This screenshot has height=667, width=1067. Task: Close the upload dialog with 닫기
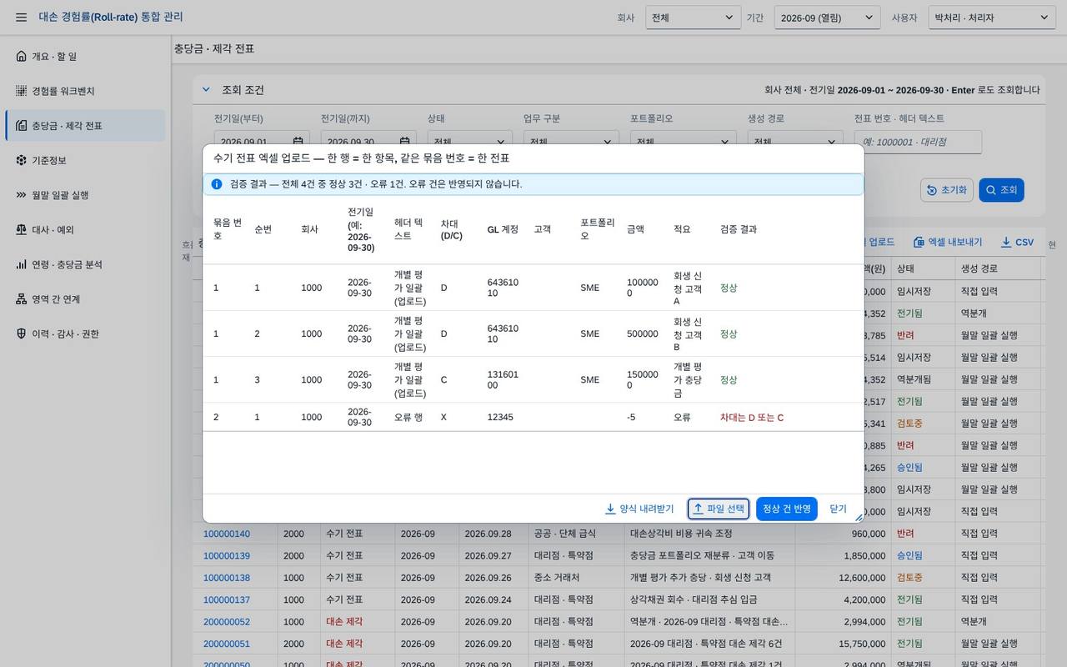pos(838,509)
